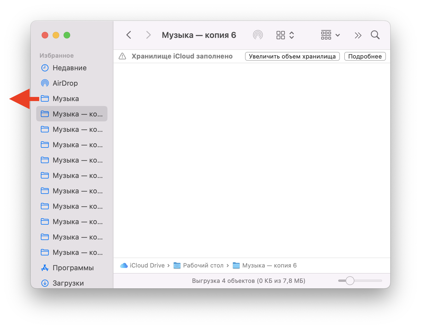Click the window title Музыка — копия 6
Image resolution: width=421 pixels, height=329 pixels.
199,35
